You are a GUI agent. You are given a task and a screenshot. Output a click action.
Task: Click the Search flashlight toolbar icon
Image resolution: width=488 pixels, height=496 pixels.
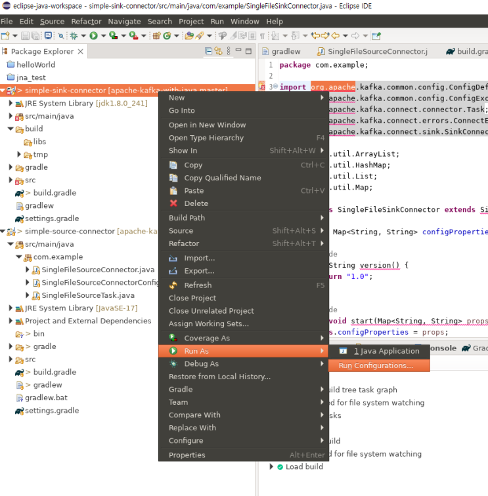pyautogui.click(x=200, y=35)
